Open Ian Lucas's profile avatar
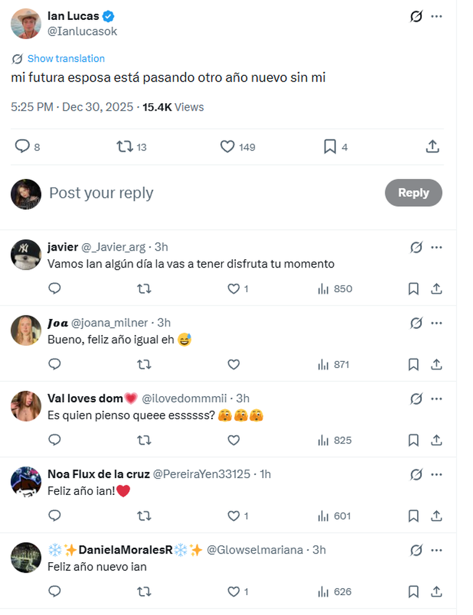The image size is (473, 615). 26,24
